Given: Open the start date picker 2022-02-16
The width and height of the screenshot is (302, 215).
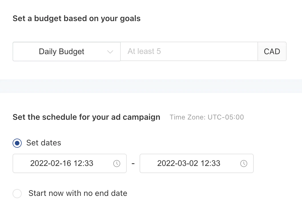Looking at the screenshot, I should [51, 163].
